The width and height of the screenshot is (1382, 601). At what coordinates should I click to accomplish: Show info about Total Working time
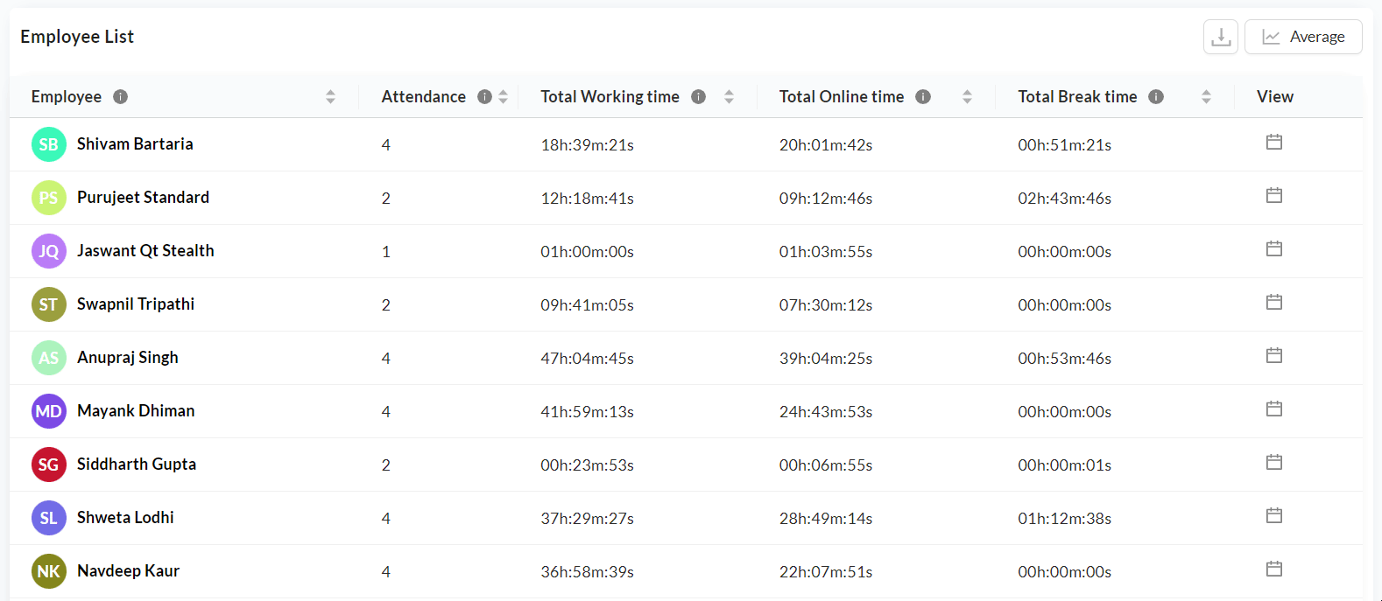click(698, 97)
